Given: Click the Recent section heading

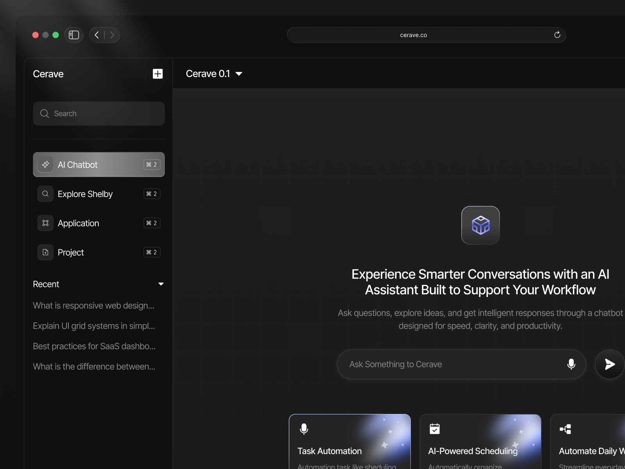Looking at the screenshot, I should click(x=46, y=284).
